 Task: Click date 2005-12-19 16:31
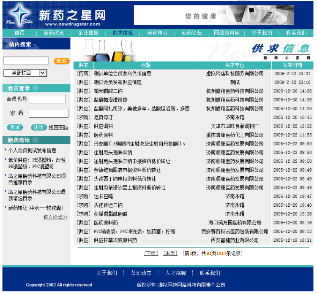point(292,240)
